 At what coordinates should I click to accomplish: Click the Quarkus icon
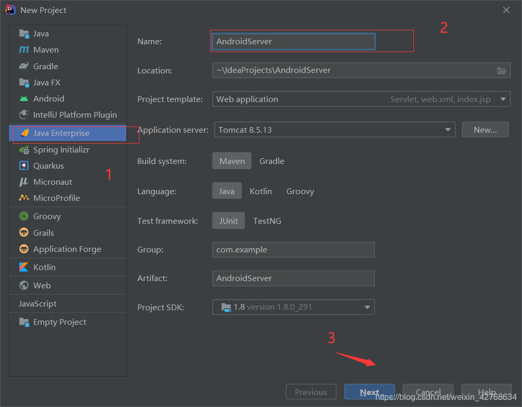(24, 166)
